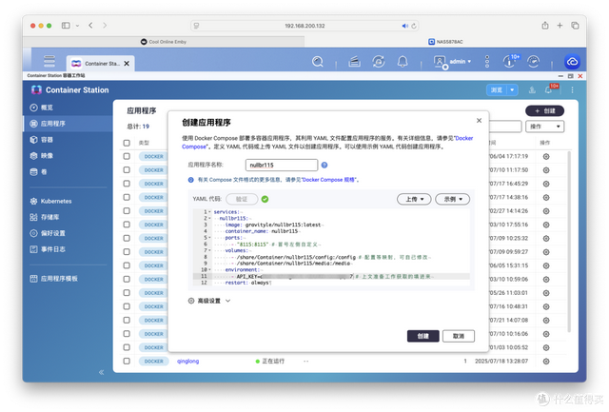This screenshot has height=412, width=609.
Task: Open the dashboard gauge icon
Action: [533, 61]
